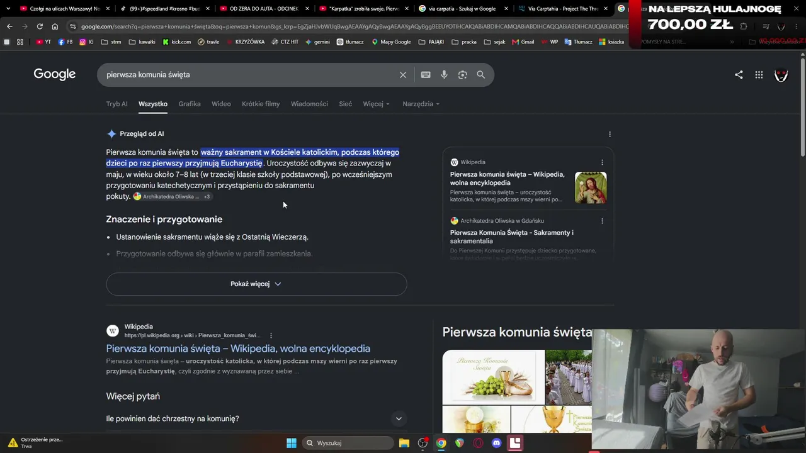Open options for Wikipedia source card
The image size is (806, 453).
[602, 162]
